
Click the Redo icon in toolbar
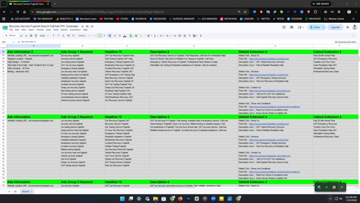(26, 36)
